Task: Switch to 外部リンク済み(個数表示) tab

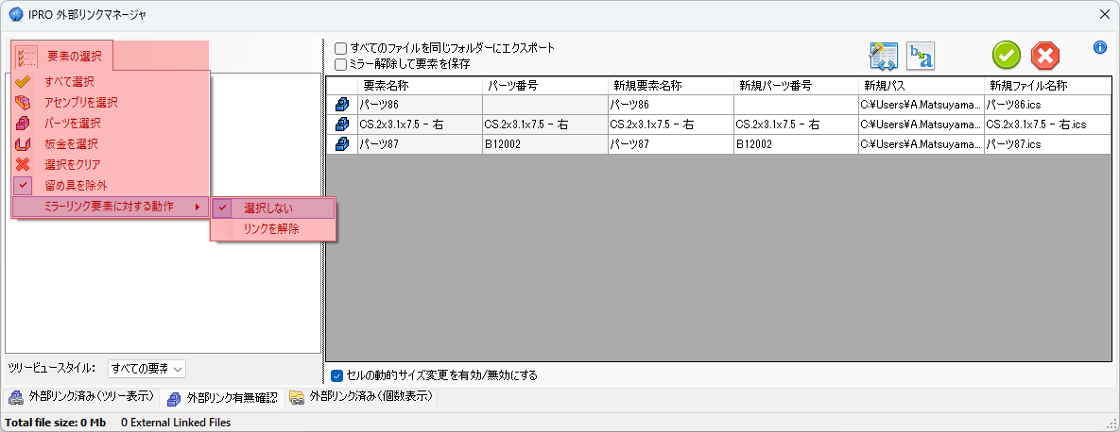Action: [x=361, y=396]
